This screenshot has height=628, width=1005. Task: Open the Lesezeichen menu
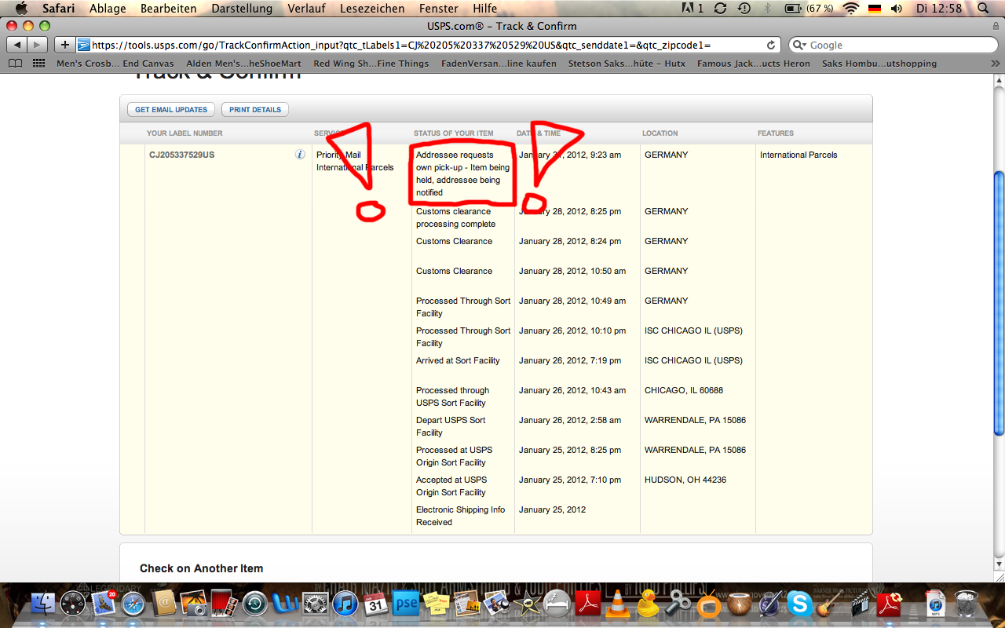372,9
